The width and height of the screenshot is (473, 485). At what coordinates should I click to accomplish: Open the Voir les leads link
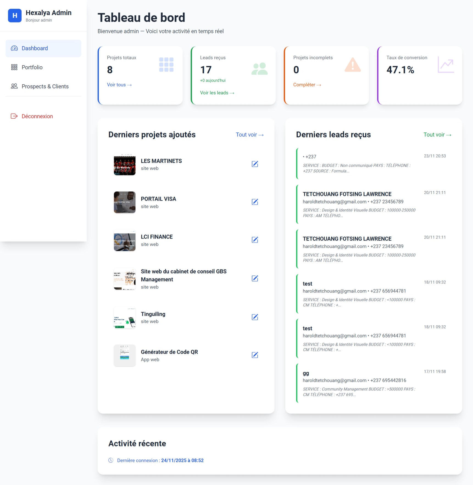(x=217, y=93)
